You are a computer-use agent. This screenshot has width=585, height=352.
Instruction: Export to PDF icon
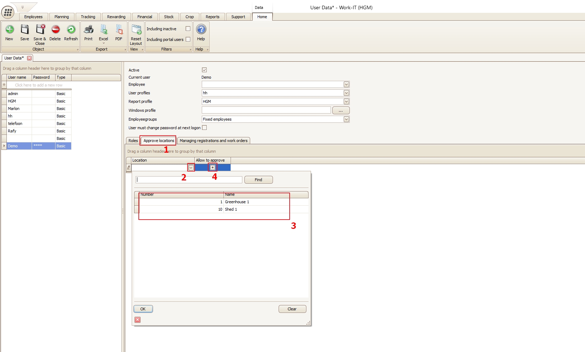pyautogui.click(x=119, y=30)
